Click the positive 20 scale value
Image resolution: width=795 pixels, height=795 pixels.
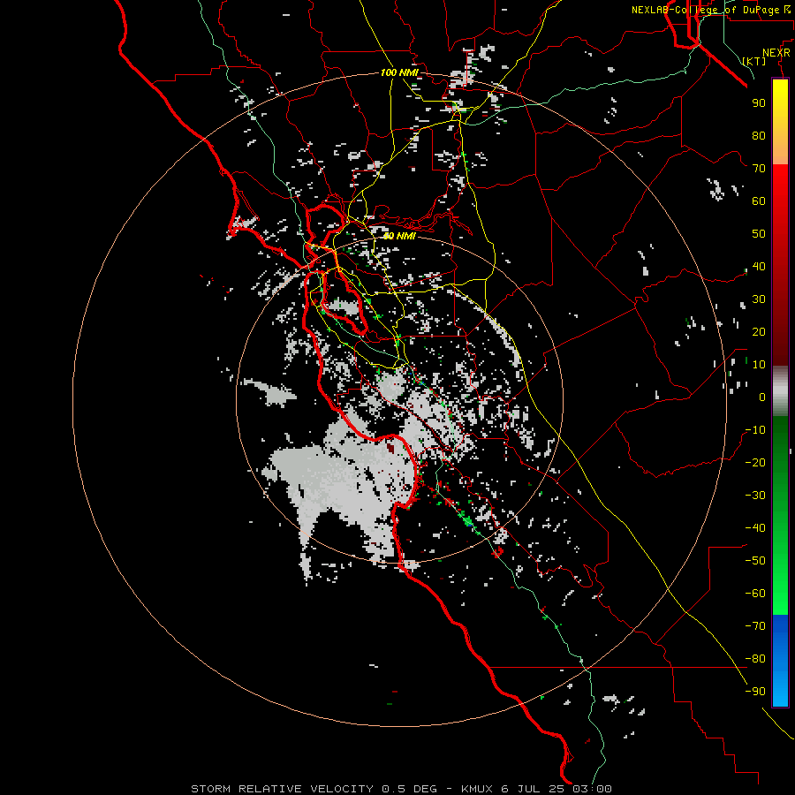point(759,332)
